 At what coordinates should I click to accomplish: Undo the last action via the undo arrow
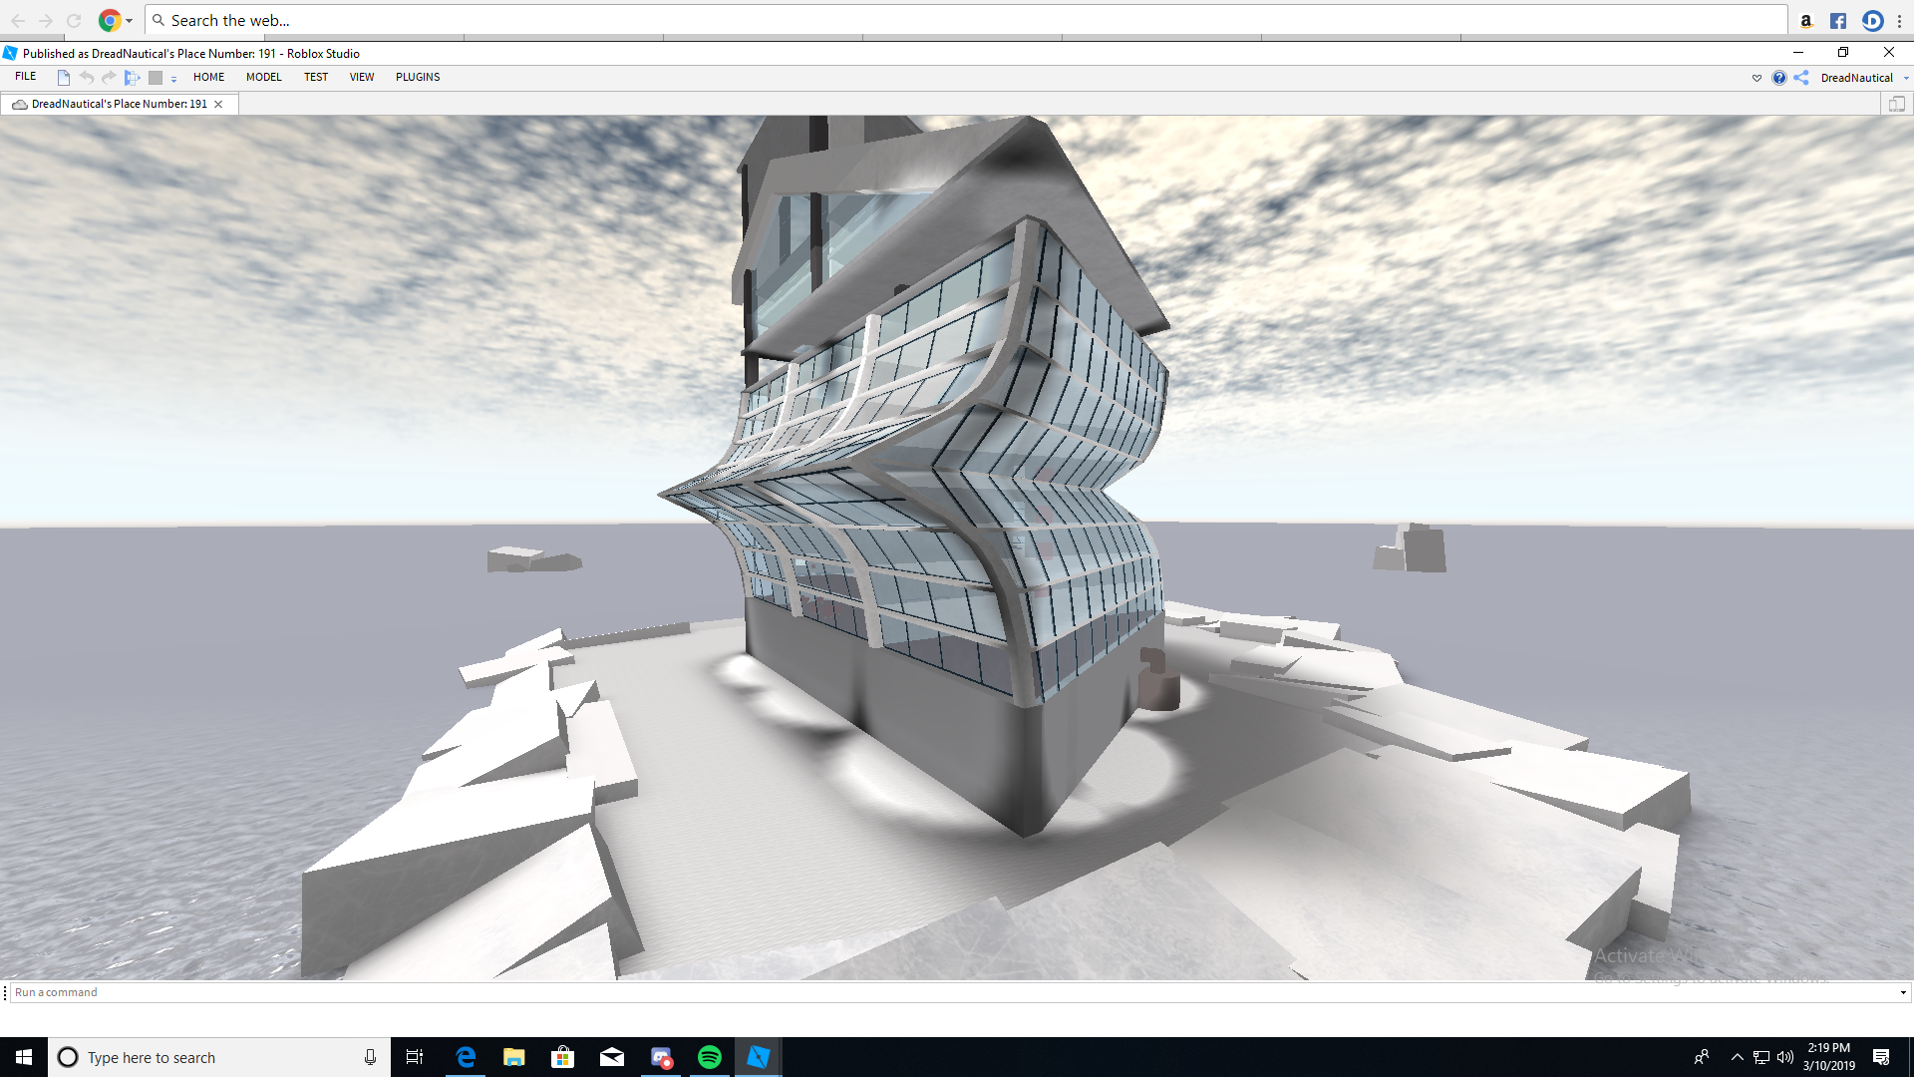click(87, 77)
